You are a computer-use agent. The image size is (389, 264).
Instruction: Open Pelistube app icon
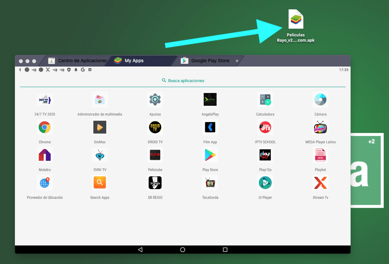(155, 155)
